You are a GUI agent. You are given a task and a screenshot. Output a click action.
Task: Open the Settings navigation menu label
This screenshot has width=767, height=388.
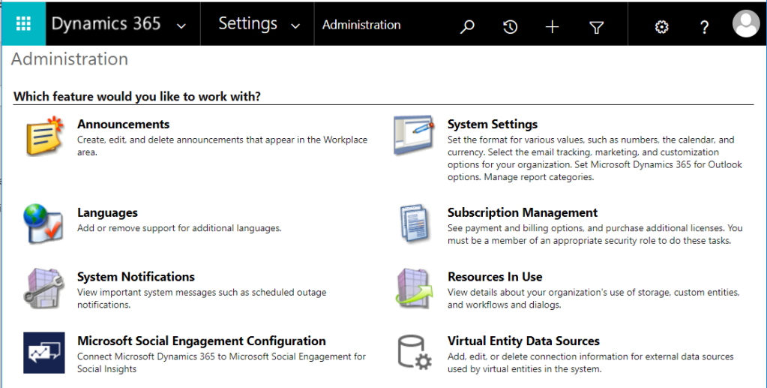point(247,24)
